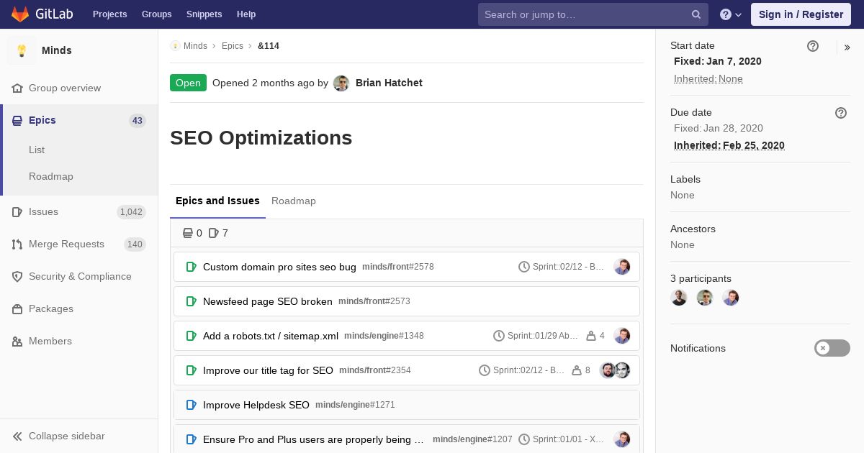Click Fixed: Jan 7, 2020 start date
Image resolution: width=864 pixels, height=453 pixels.
[x=718, y=61]
